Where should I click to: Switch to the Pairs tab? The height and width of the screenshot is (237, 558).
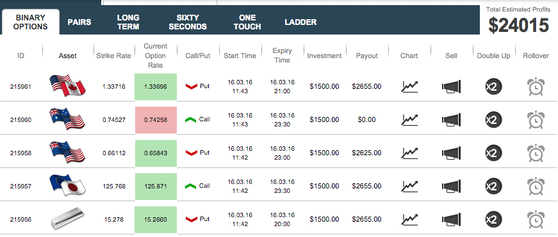point(79,22)
